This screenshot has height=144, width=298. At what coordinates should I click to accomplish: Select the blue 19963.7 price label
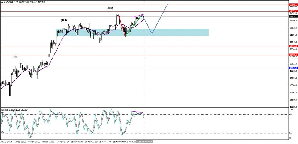click(x=294, y=68)
